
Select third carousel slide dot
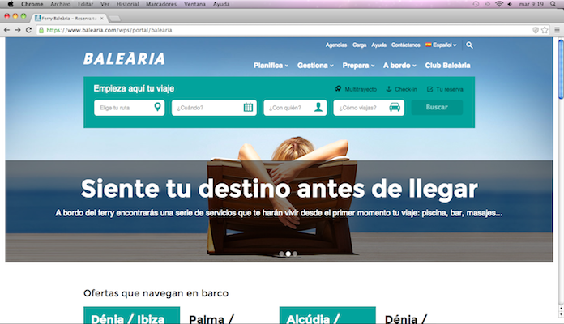(295, 254)
